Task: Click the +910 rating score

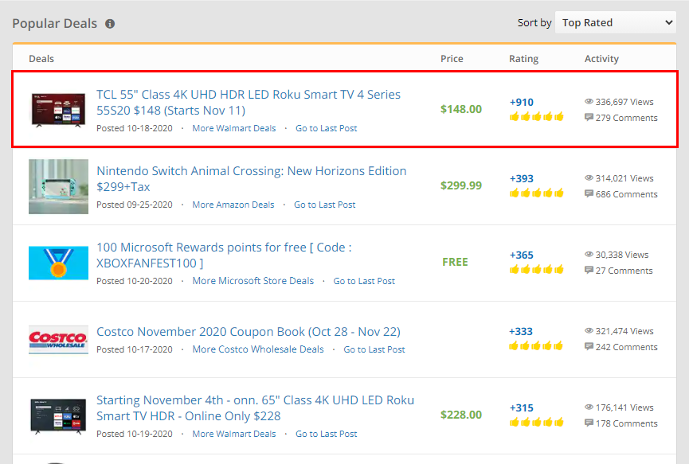Action: pyautogui.click(x=521, y=103)
